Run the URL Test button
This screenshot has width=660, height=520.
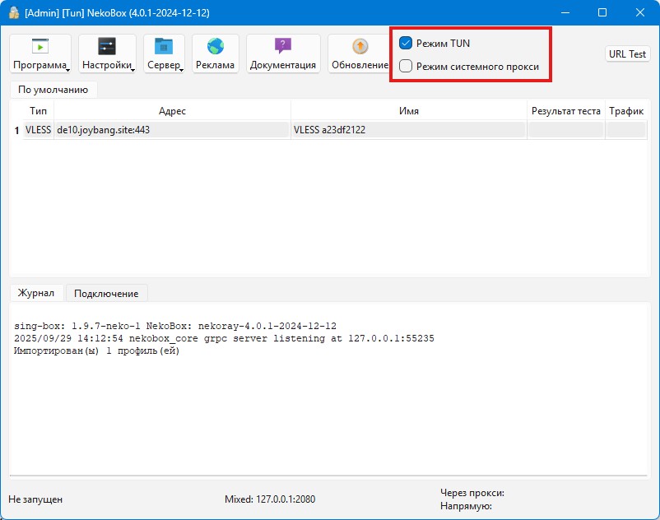tap(627, 53)
